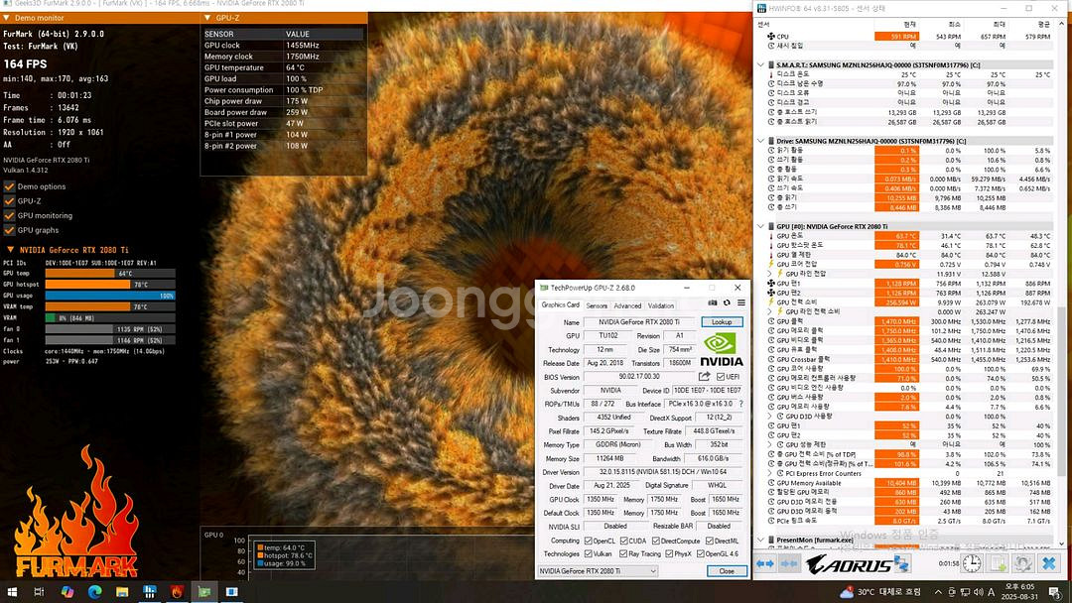Screen dimensions: 1072x603
Task: Click HWiNFO blue X close sensors icon
Action: click(x=1049, y=564)
